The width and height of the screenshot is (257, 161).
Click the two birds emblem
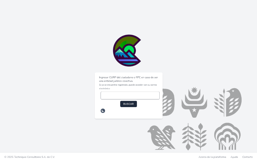pyautogui.click(x=162, y=138)
